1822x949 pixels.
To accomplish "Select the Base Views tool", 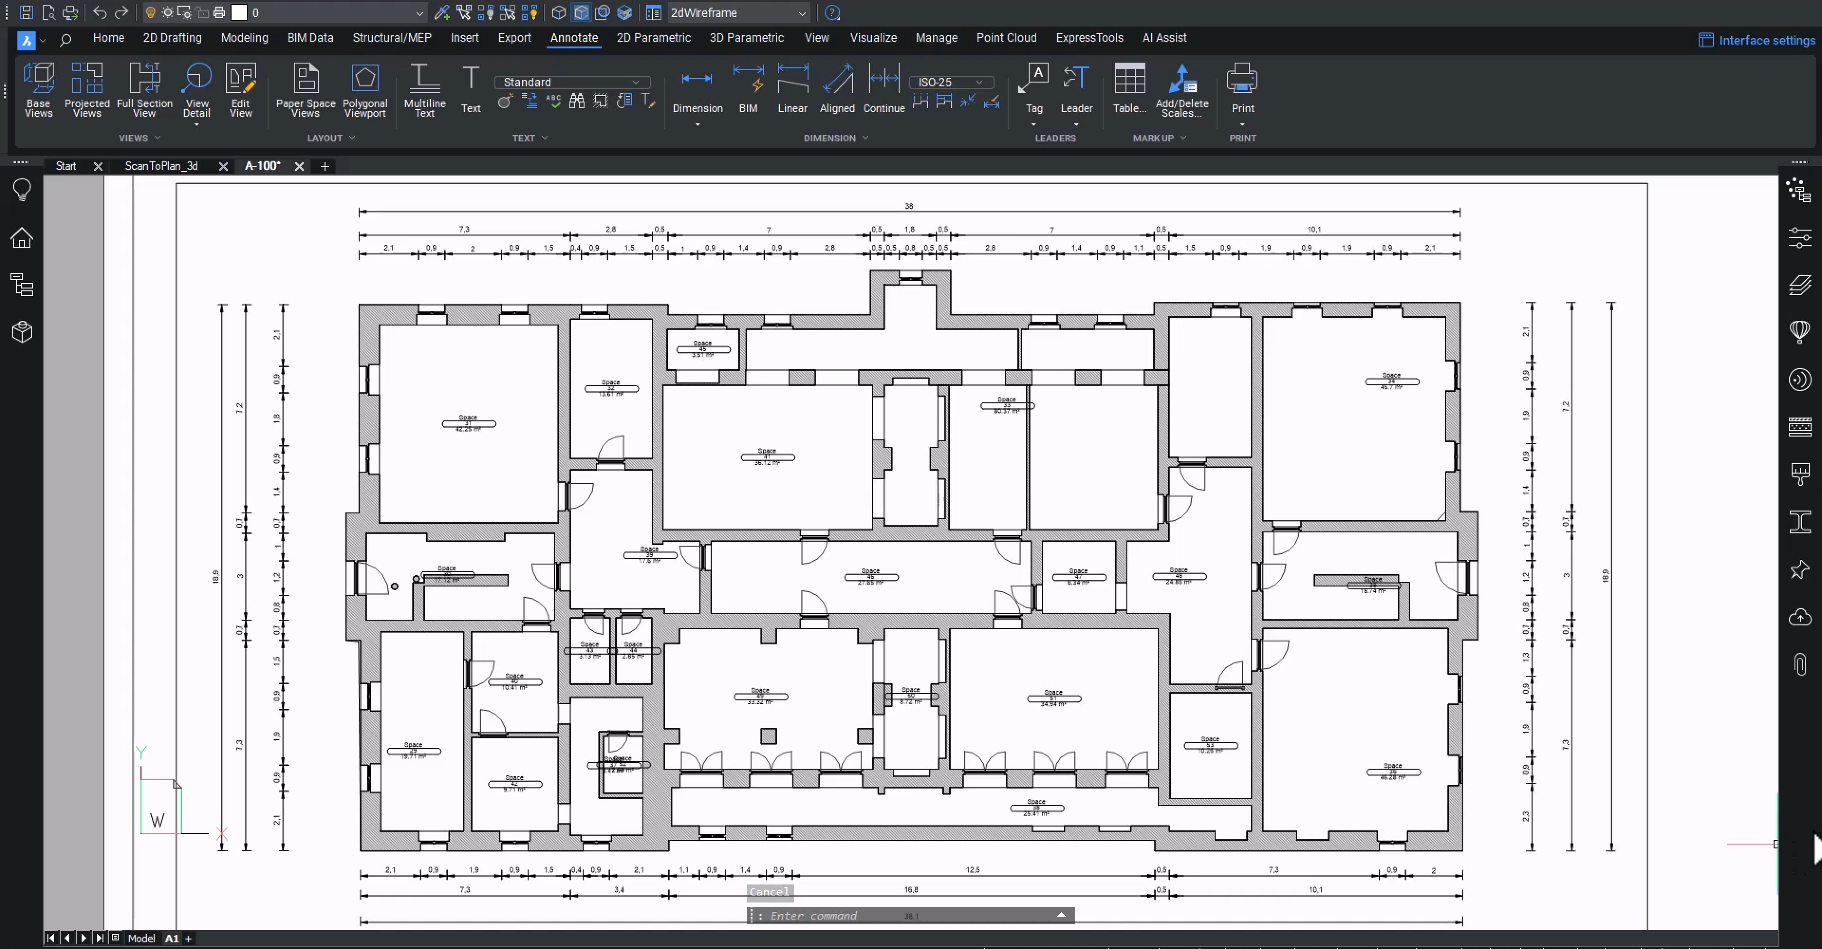I will (x=38, y=90).
